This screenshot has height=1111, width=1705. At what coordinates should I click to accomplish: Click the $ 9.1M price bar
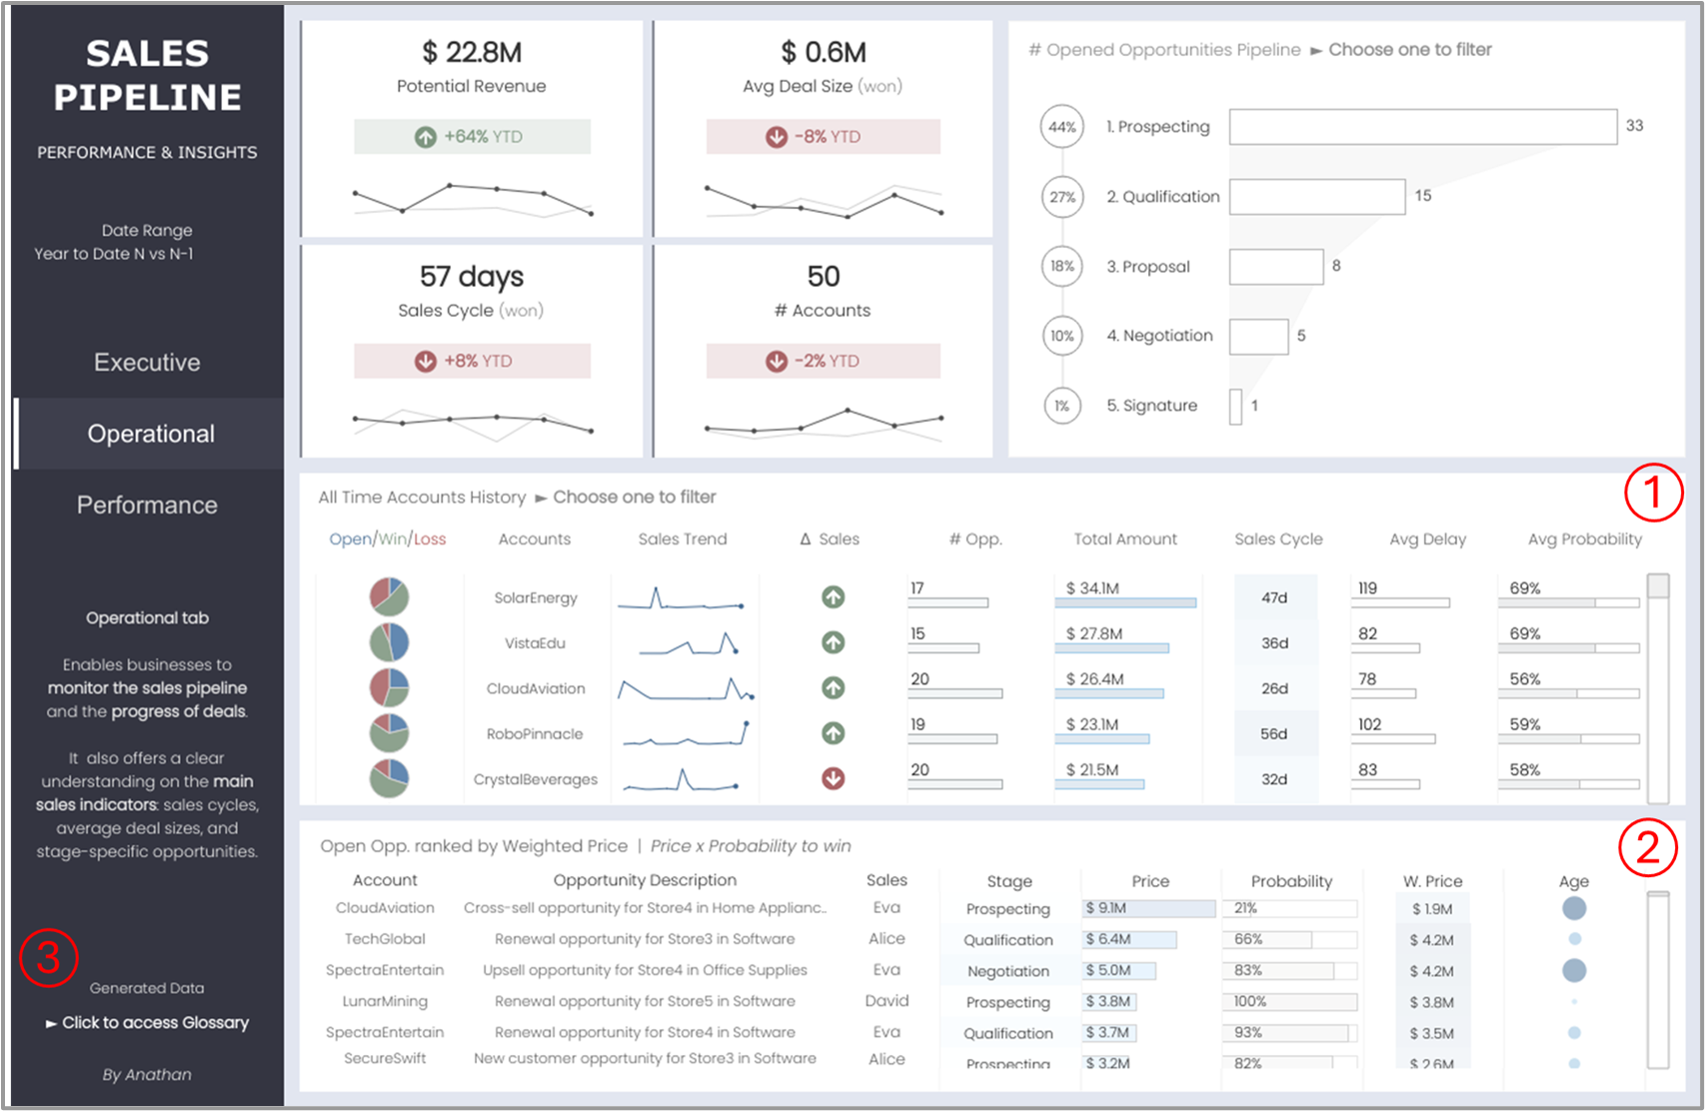click(x=1148, y=908)
